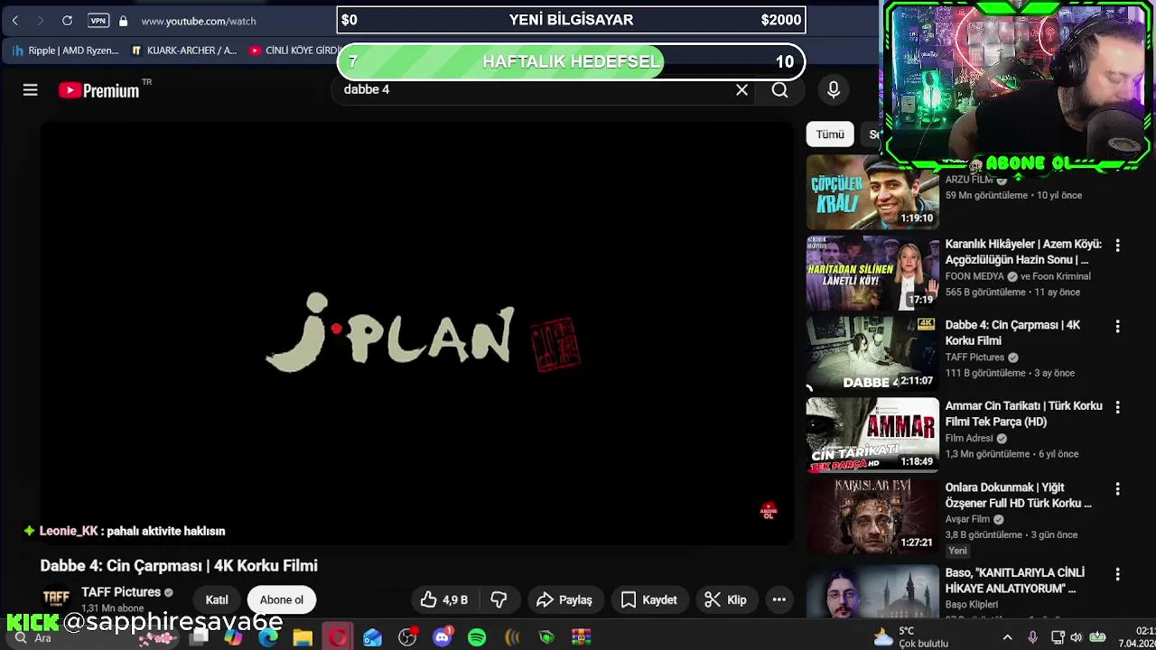Run search with the magnifier icon

780,90
